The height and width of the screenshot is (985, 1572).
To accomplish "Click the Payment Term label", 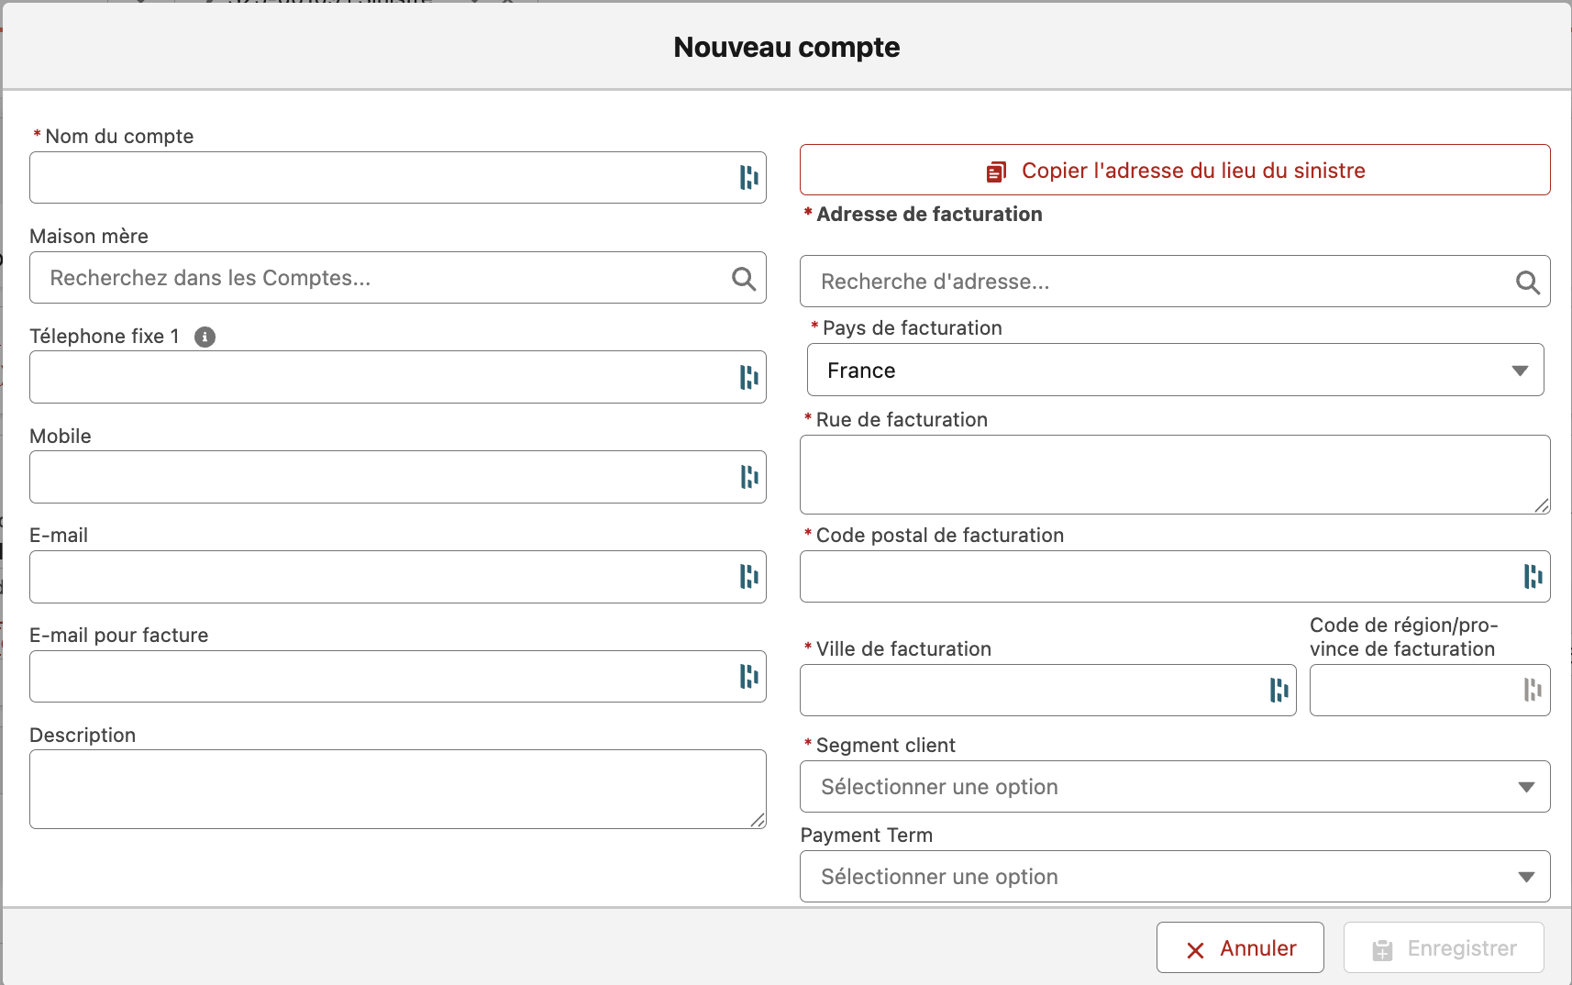I will (867, 835).
